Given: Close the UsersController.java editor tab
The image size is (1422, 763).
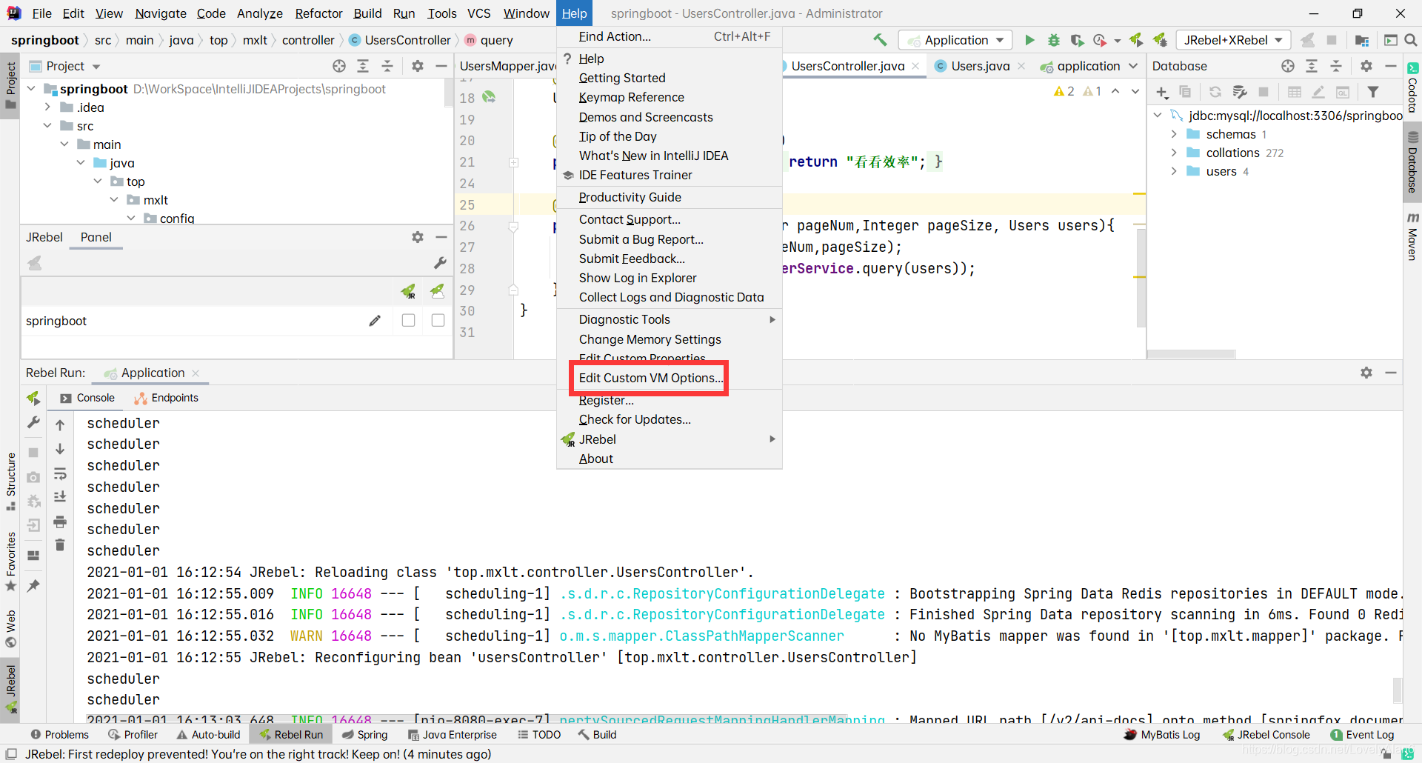Looking at the screenshot, I should [x=916, y=66].
